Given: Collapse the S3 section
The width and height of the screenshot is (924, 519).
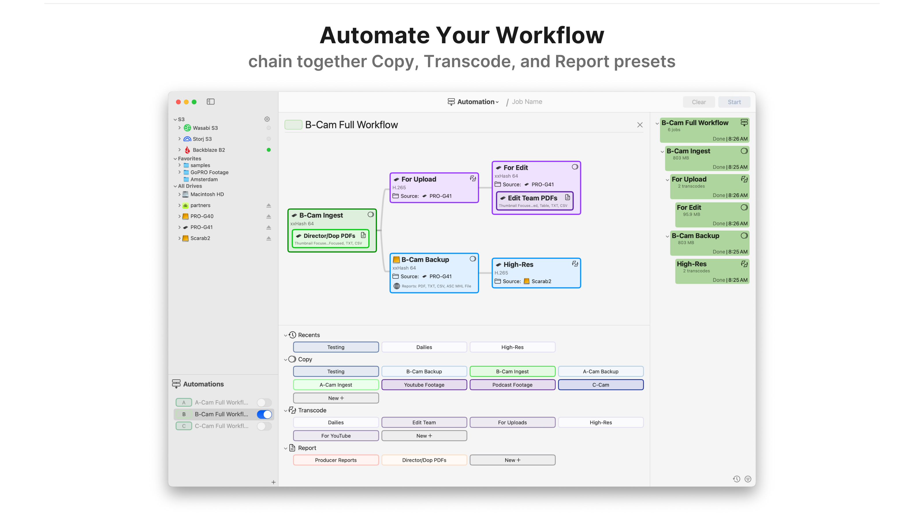Looking at the screenshot, I should [175, 119].
